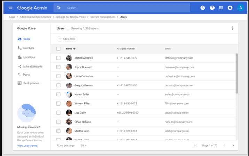Click the Auto attendants icon

[20, 67]
